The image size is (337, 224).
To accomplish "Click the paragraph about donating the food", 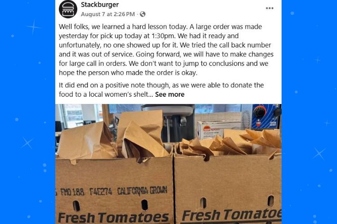I will (161, 90).
